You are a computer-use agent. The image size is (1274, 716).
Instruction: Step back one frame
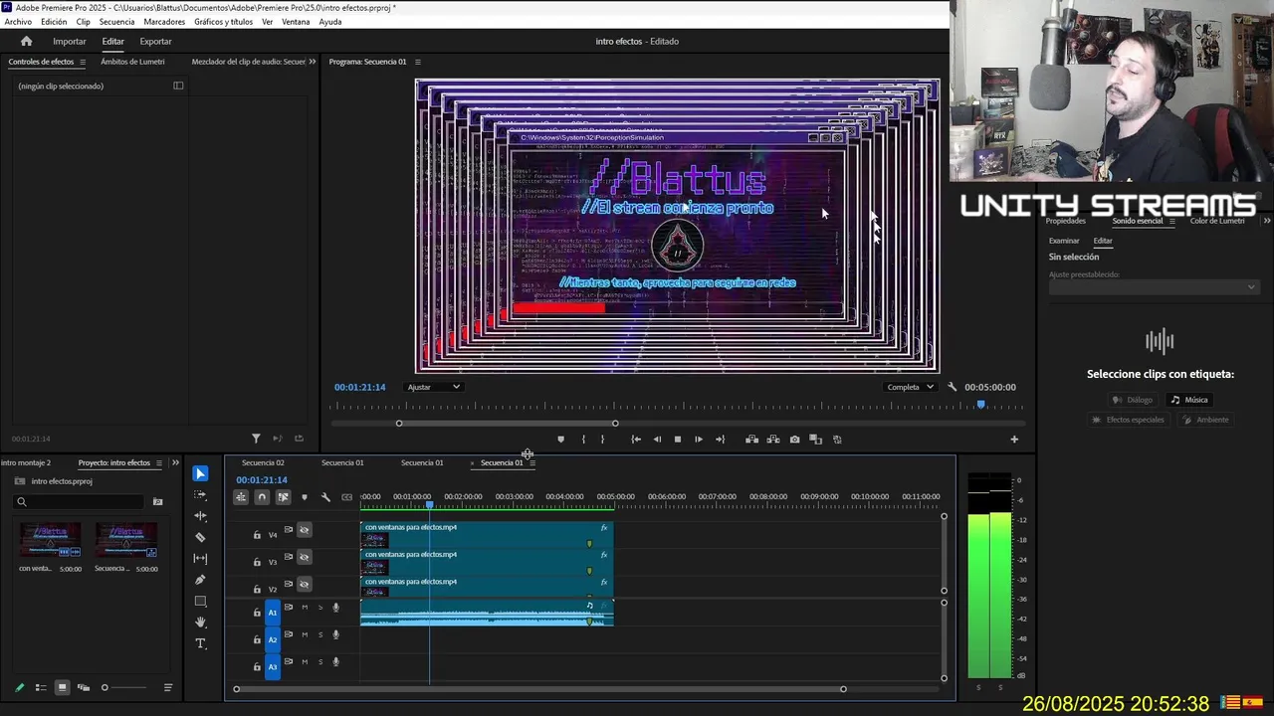[657, 439]
